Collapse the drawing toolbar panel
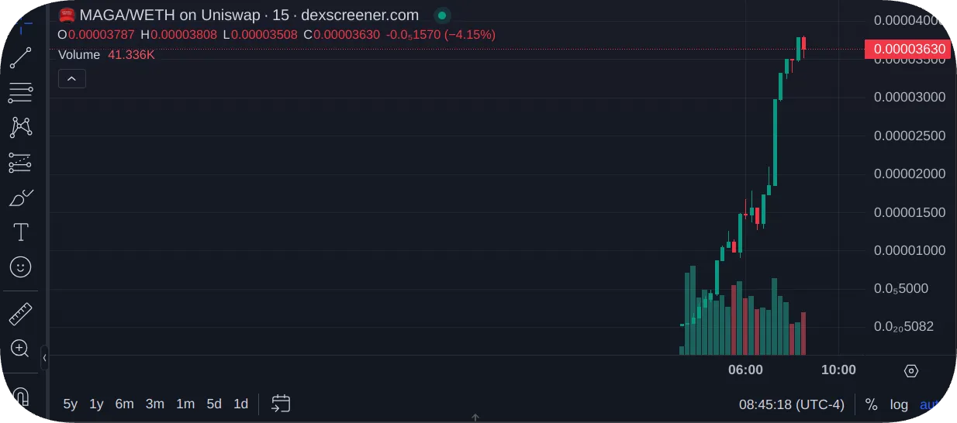The width and height of the screenshot is (957, 423). [x=44, y=357]
